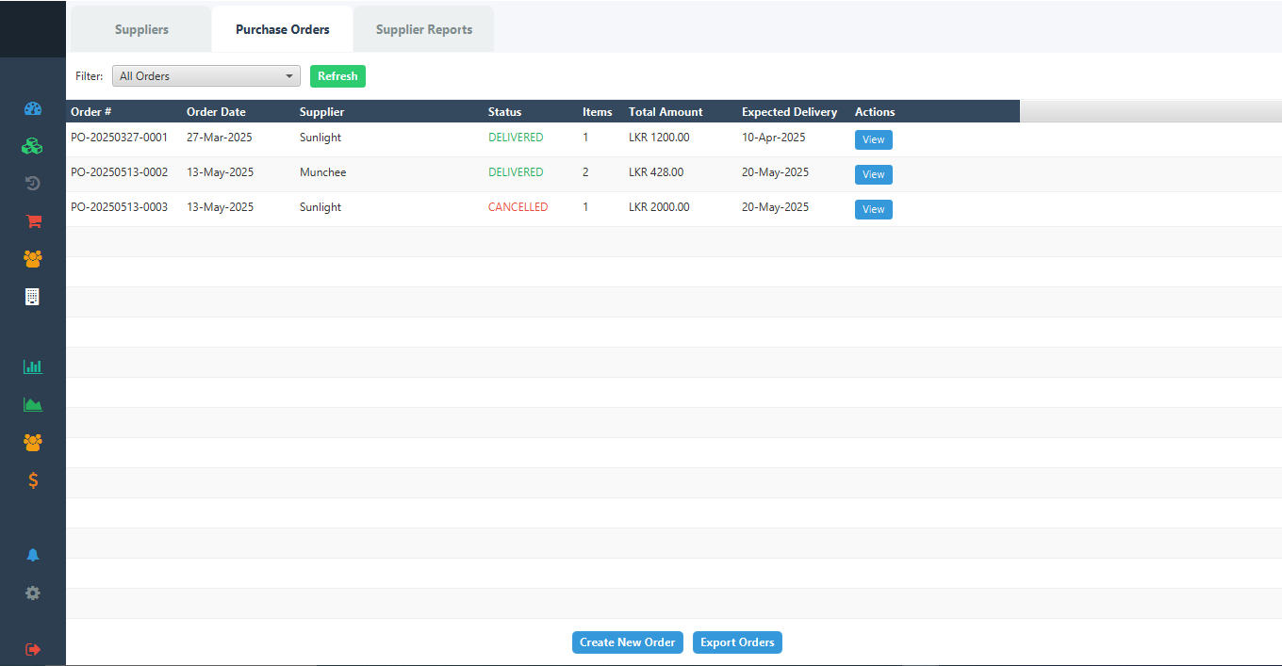Open the green area chart icon

click(x=33, y=405)
